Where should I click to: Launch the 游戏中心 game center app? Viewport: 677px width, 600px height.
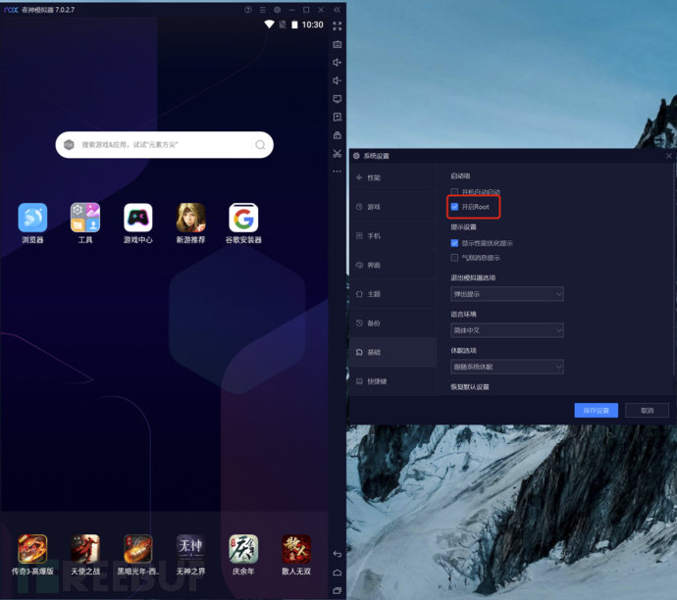tap(138, 218)
